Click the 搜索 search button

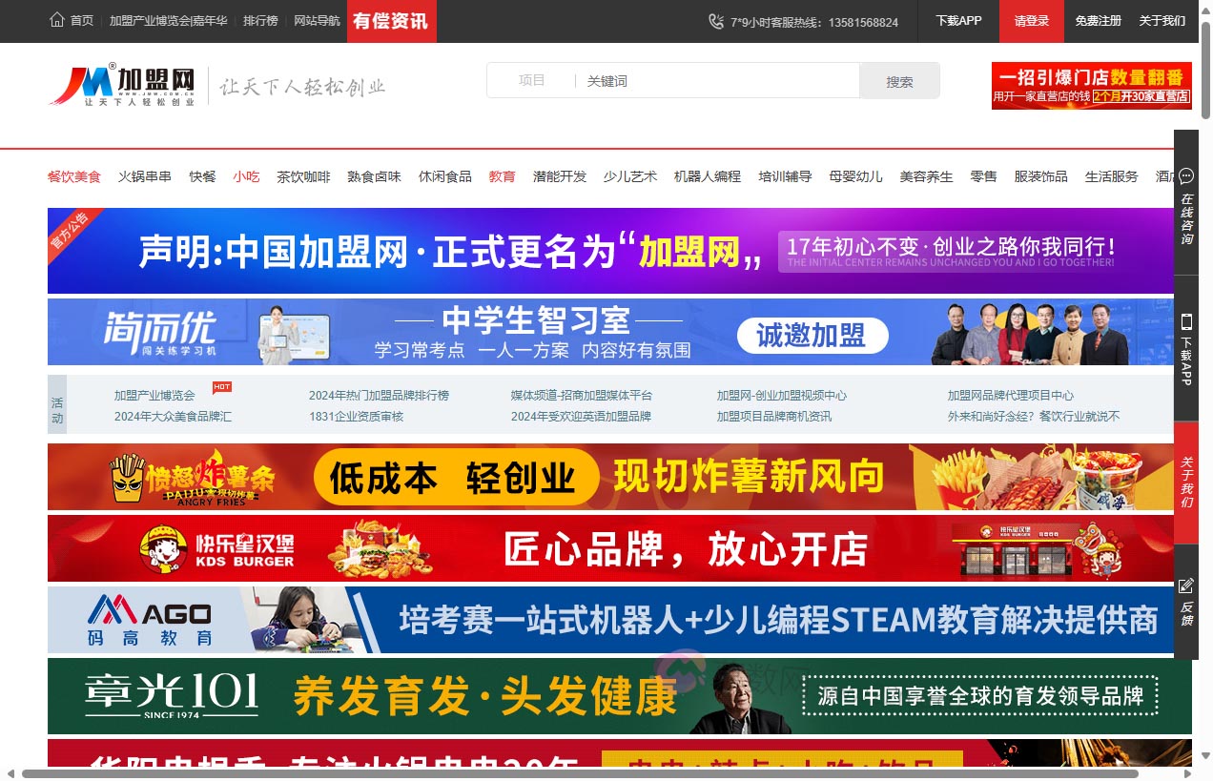[897, 80]
